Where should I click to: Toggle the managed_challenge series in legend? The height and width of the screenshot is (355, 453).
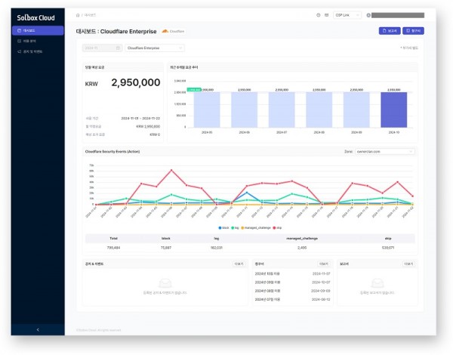tap(256, 228)
